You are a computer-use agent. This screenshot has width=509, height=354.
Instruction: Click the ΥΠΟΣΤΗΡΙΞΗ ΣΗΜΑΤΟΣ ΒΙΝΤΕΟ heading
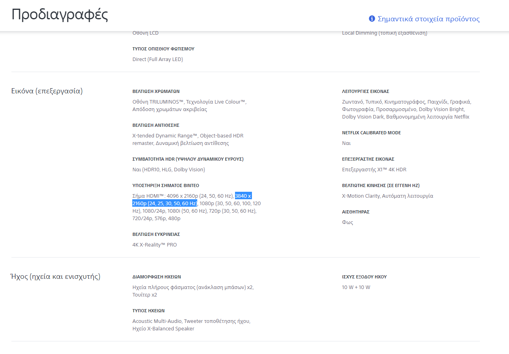[166, 185]
